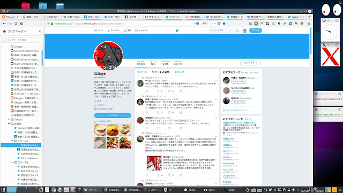Click the search magnifier in Twitter search box
343x193 pixels.
pyautogui.click(x=237, y=31)
